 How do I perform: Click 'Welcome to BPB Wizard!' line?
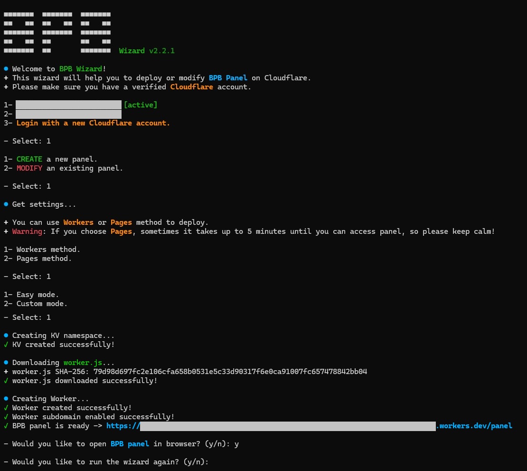tap(55, 69)
